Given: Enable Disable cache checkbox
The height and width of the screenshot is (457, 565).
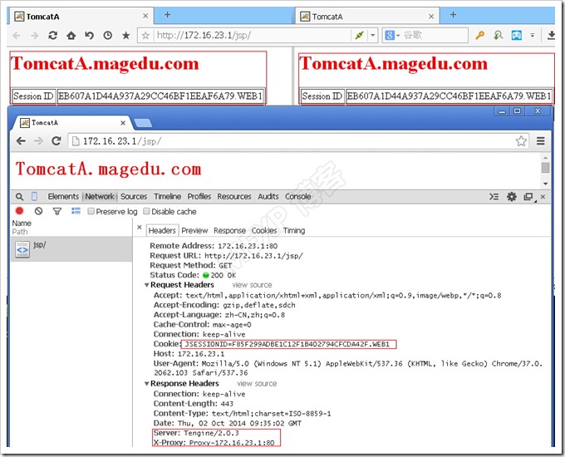Looking at the screenshot, I should tap(146, 211).
